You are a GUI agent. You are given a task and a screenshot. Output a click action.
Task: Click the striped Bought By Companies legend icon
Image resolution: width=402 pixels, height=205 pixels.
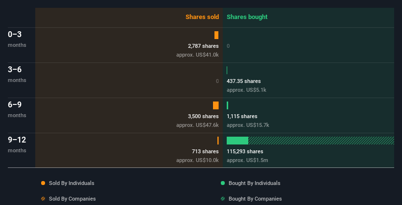pos(223,199)
